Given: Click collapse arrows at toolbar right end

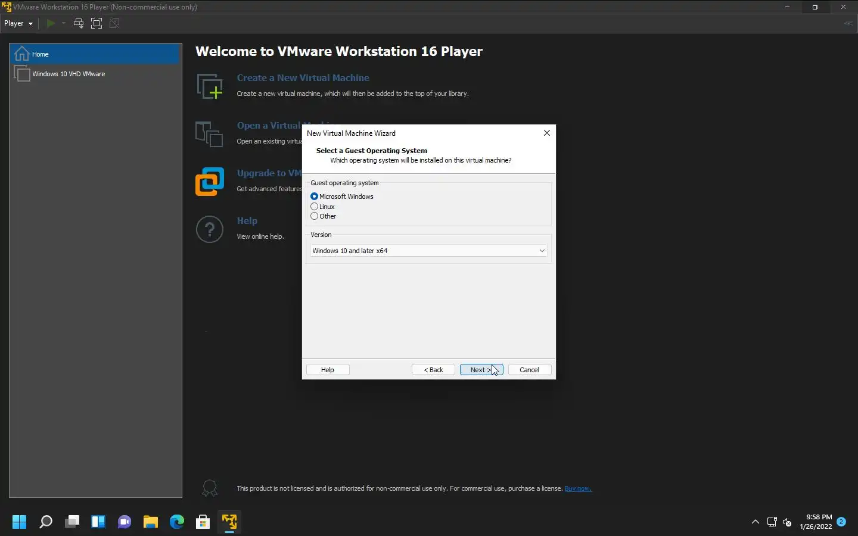Looking at the screenshot, I should coord(848,23).
